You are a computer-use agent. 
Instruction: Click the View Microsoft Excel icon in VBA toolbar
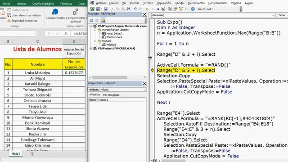92,9
